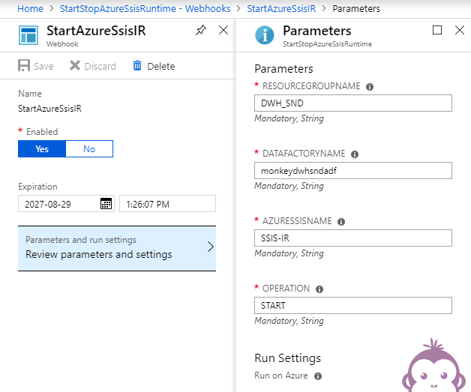Click the webhook name value StartAzureSsisIR
Viewport: 471px width, 392px height.
pyautogui.click(x=49, y=109)
